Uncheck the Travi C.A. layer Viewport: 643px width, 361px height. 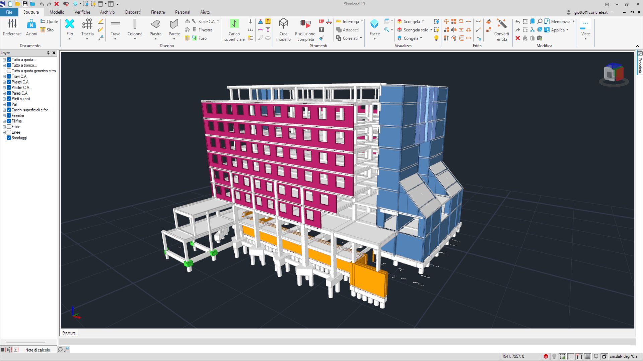pos(9,77)
